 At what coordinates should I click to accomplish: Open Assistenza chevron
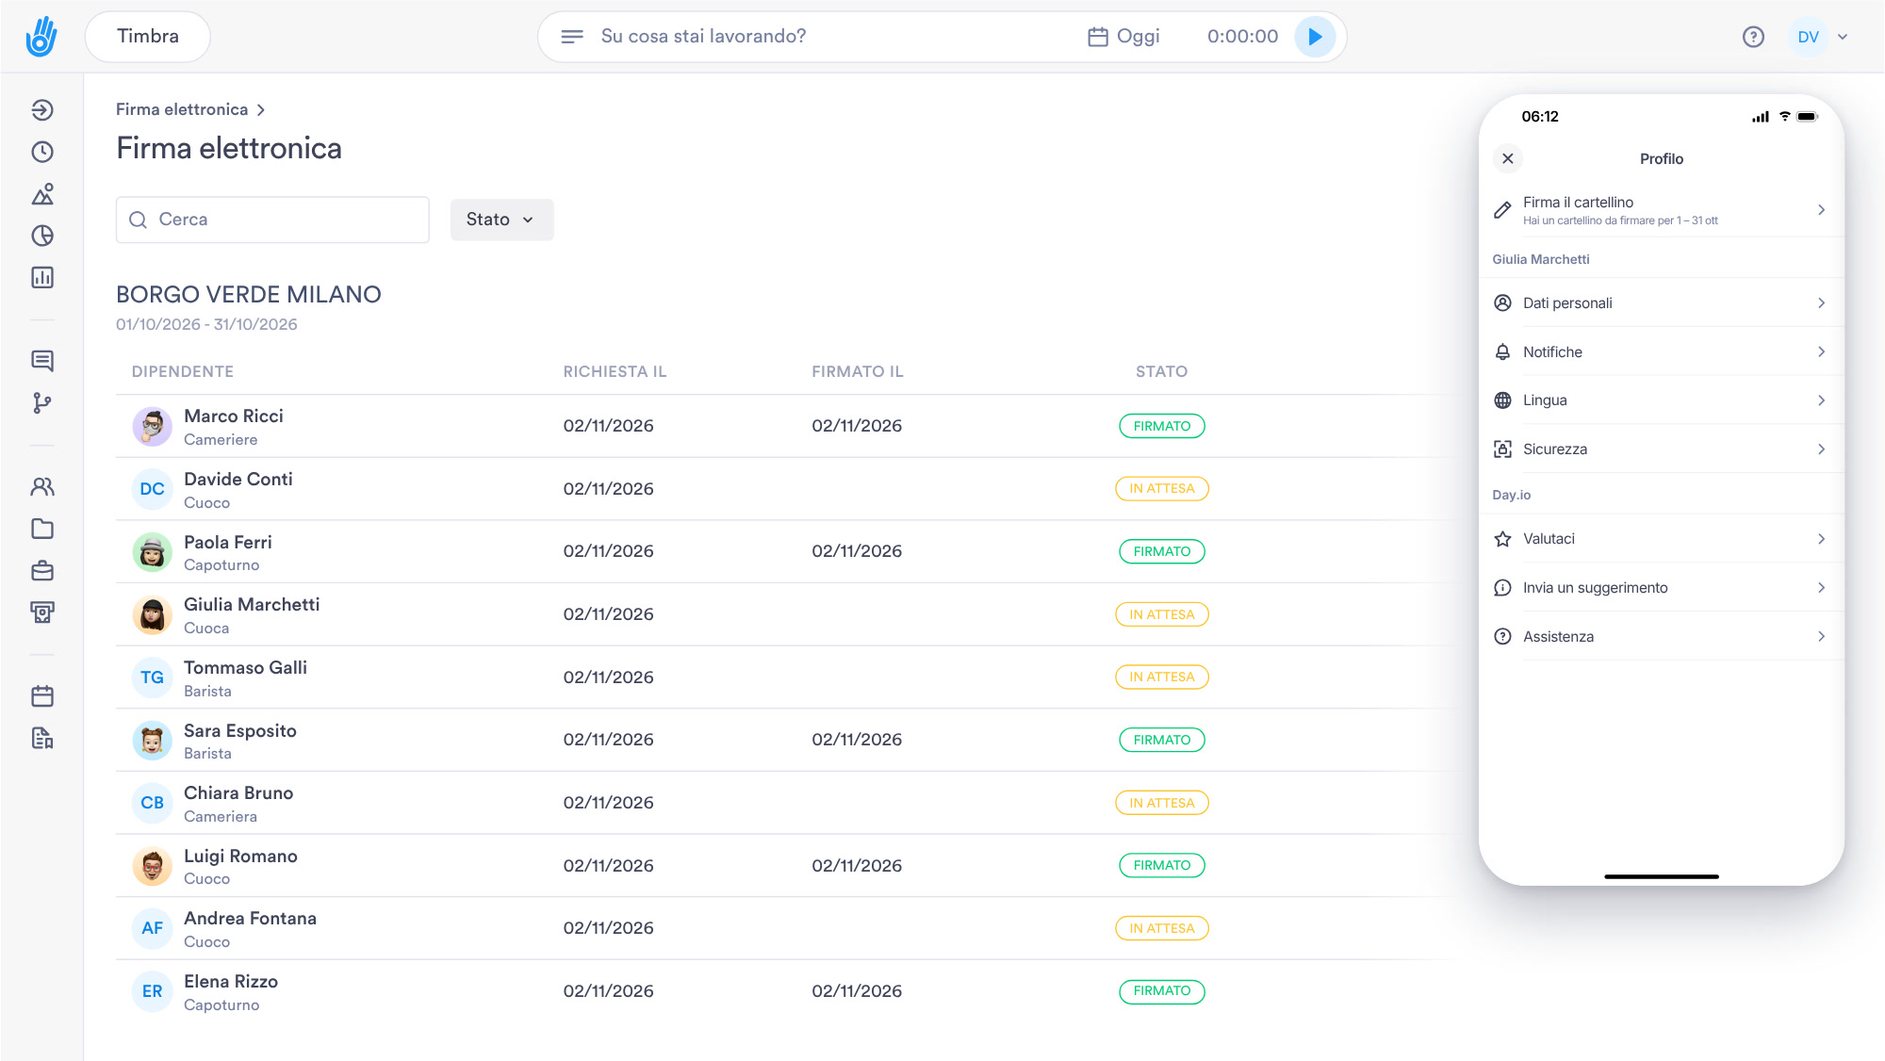1822,637
